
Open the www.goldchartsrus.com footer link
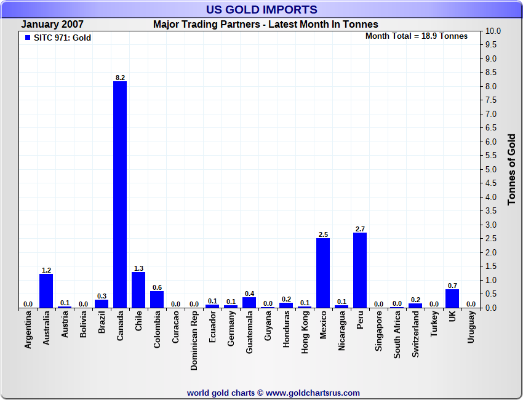tap(313, 393)
